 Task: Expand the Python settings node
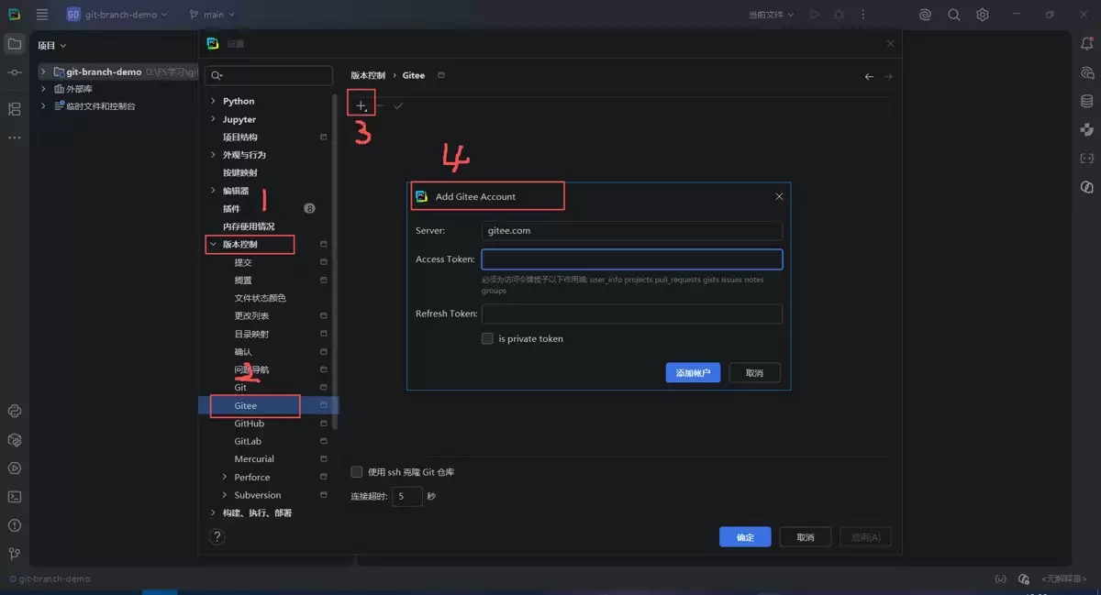[x=213, y=101]
